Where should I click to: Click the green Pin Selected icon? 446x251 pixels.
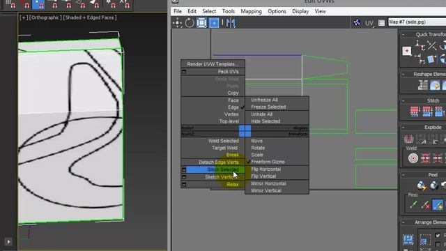[x=413, y=204]
